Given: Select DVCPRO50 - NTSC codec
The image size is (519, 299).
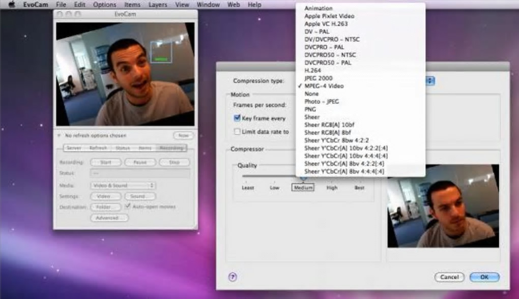Looking at the screenshot, I should click(360, 55).
